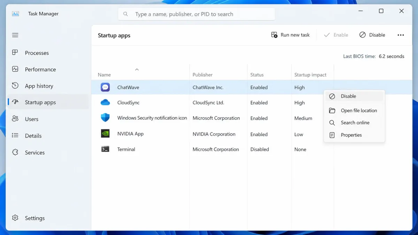Select the NVIDIA App row name
The height and width of the screenshot is (235, 418).
coord(130,134)
